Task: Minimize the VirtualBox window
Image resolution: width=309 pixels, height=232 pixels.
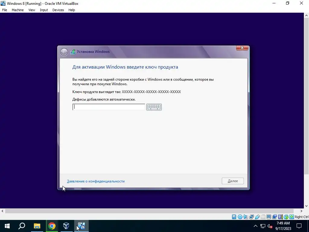Action: click(x=274, y=3)
